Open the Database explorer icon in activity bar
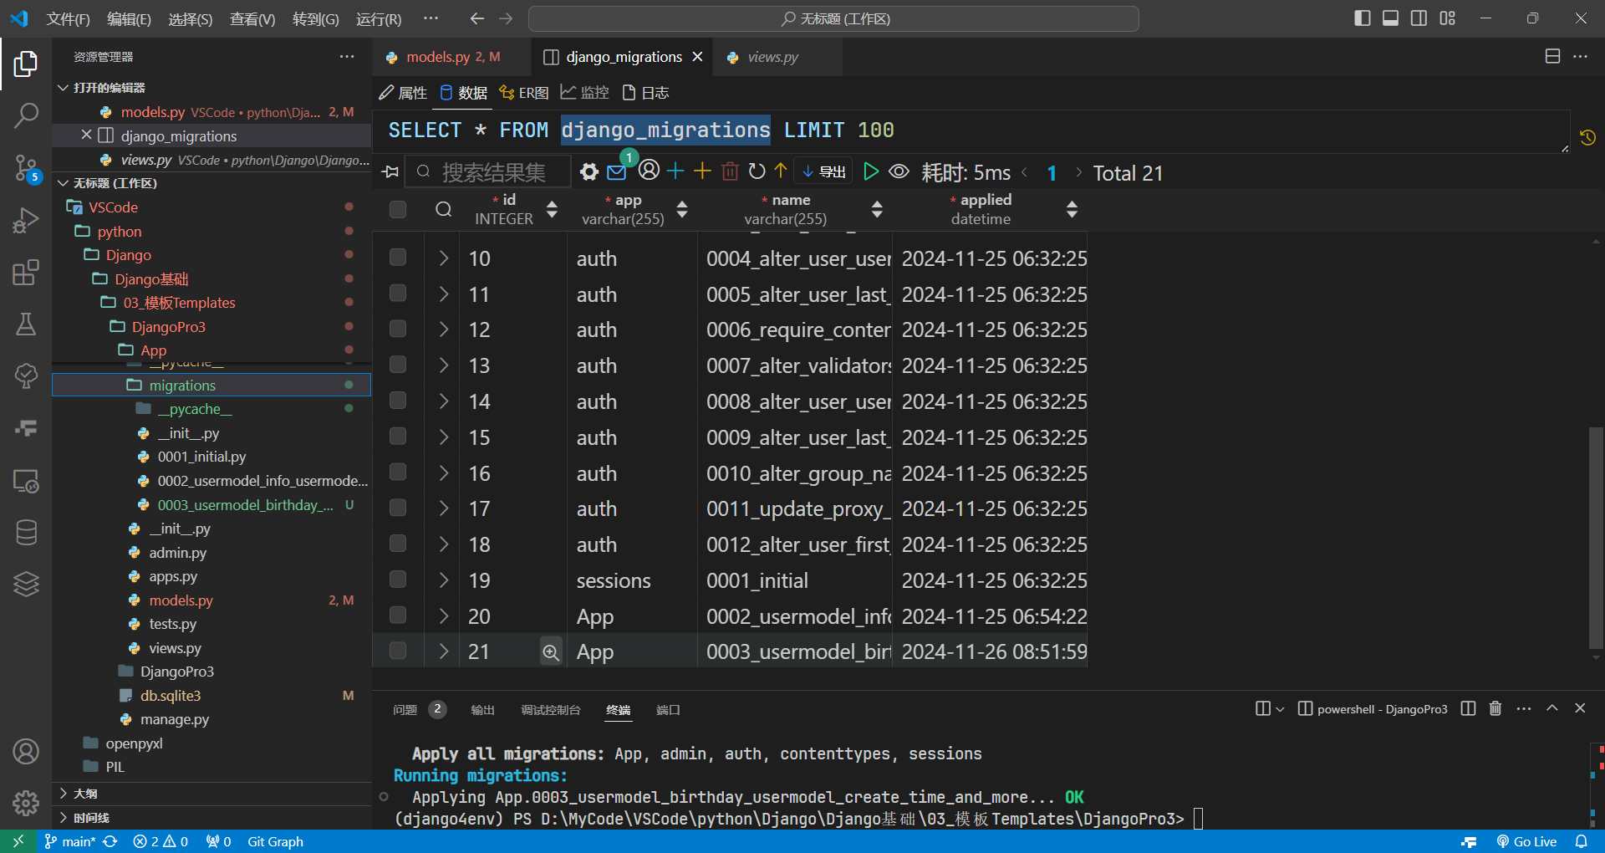Viewport: 1605px width, 853px height. tap(26, 532)
